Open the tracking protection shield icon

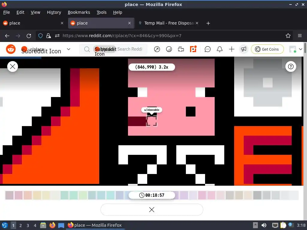click(40, 36)
